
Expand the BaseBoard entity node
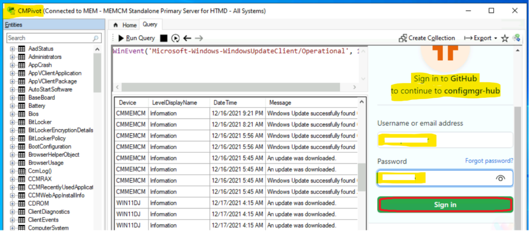coord(12,98)
